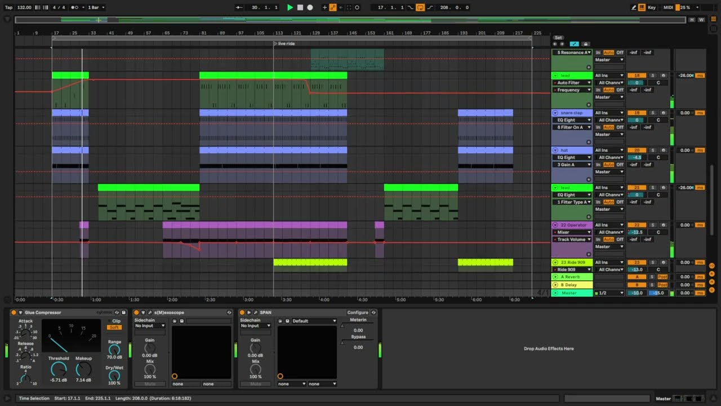Enable MIDI map mode
The image size is (721, 406).
pyautogui.click(x=668, y=7)
